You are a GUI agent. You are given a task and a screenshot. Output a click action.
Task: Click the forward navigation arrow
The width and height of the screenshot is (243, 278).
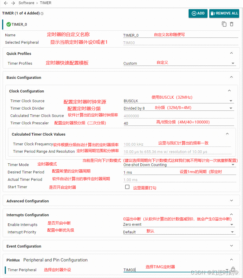(13, 3)
